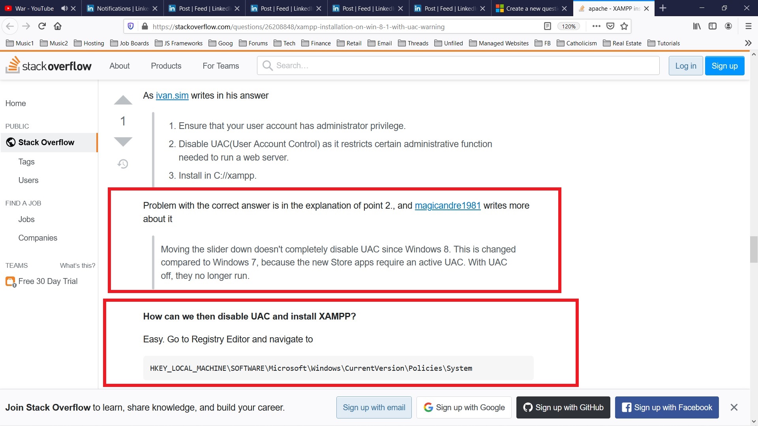Open the For Teams menu item
The width and height of the screenshot is (758, 426).
click(x=221, y=66)
